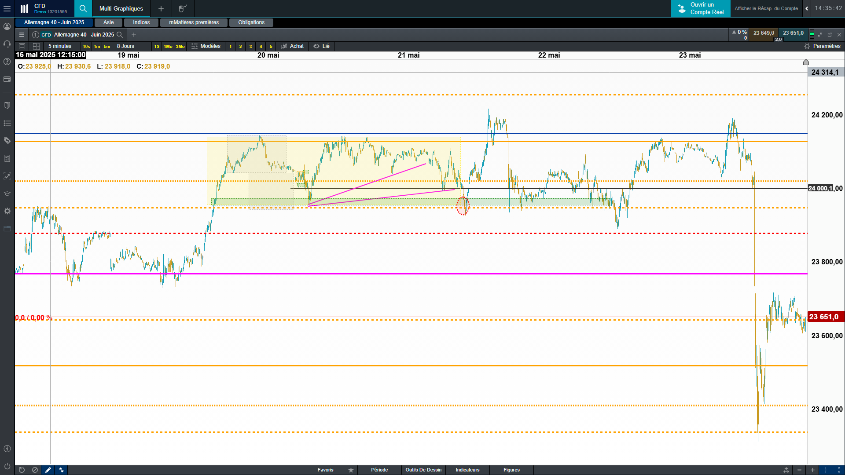
Task: Toggle the Achat trading mode button
Action: pos(292,46)
